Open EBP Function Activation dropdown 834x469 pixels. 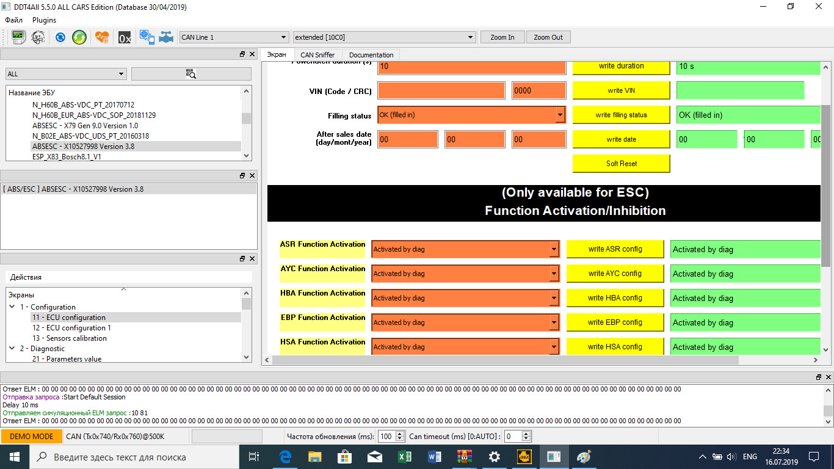click(x=465, y=322)
